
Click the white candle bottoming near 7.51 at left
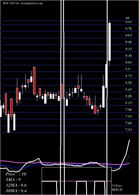[x=8, y=123]
